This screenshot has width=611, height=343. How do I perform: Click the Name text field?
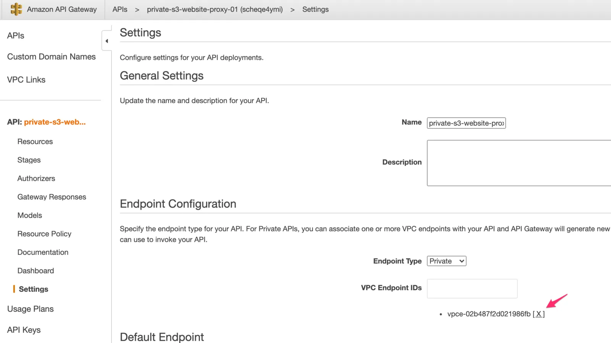point(466,123)
